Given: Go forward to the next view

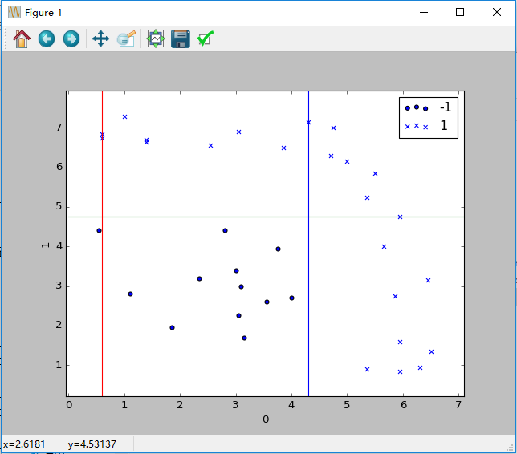Looking at the screenshot, I should (71, 39).
